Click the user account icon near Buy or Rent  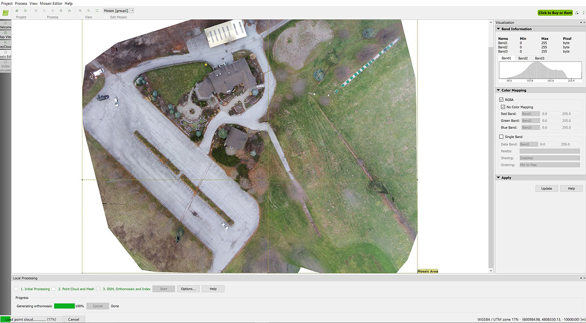(577, 13)
